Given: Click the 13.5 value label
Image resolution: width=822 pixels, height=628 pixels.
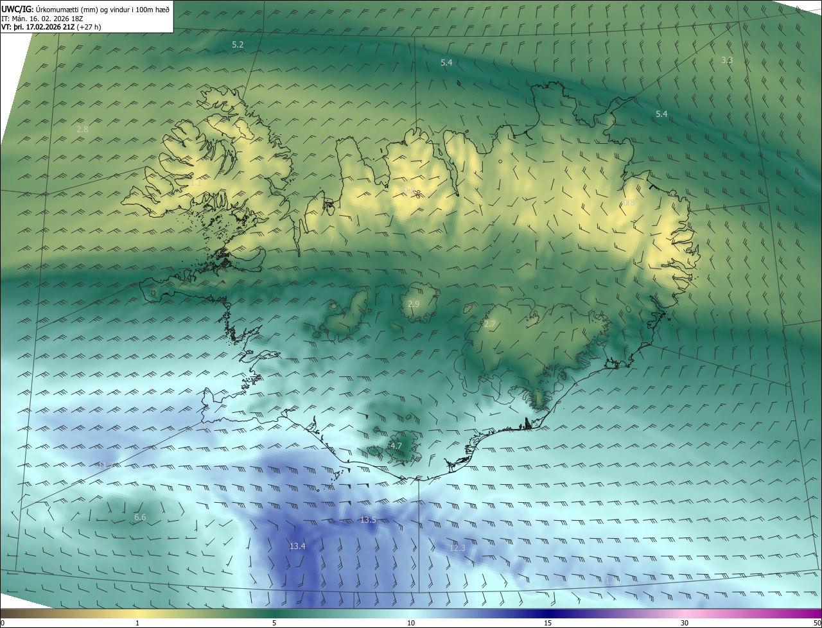Looking at the screenshot, I should click(x=368, y=519).
